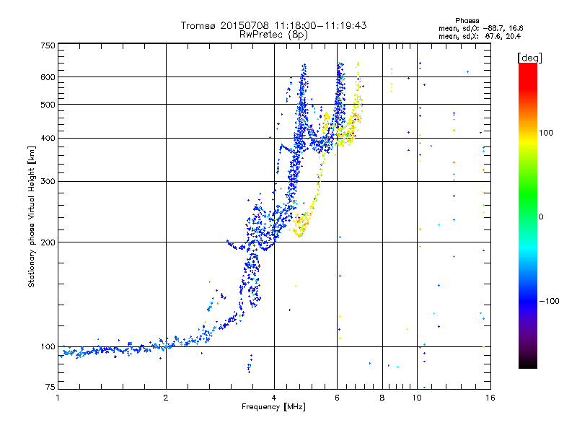The height and width of the screenshot is (433, 577).
Task: Click the 'Stationary phase Virtual Height [km]' y-axis title
Action: pos(32,216)
